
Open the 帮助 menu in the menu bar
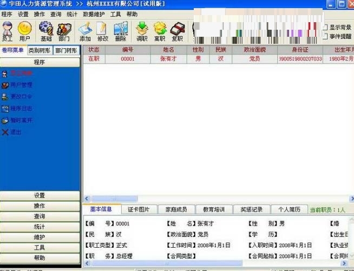[132, 14]
